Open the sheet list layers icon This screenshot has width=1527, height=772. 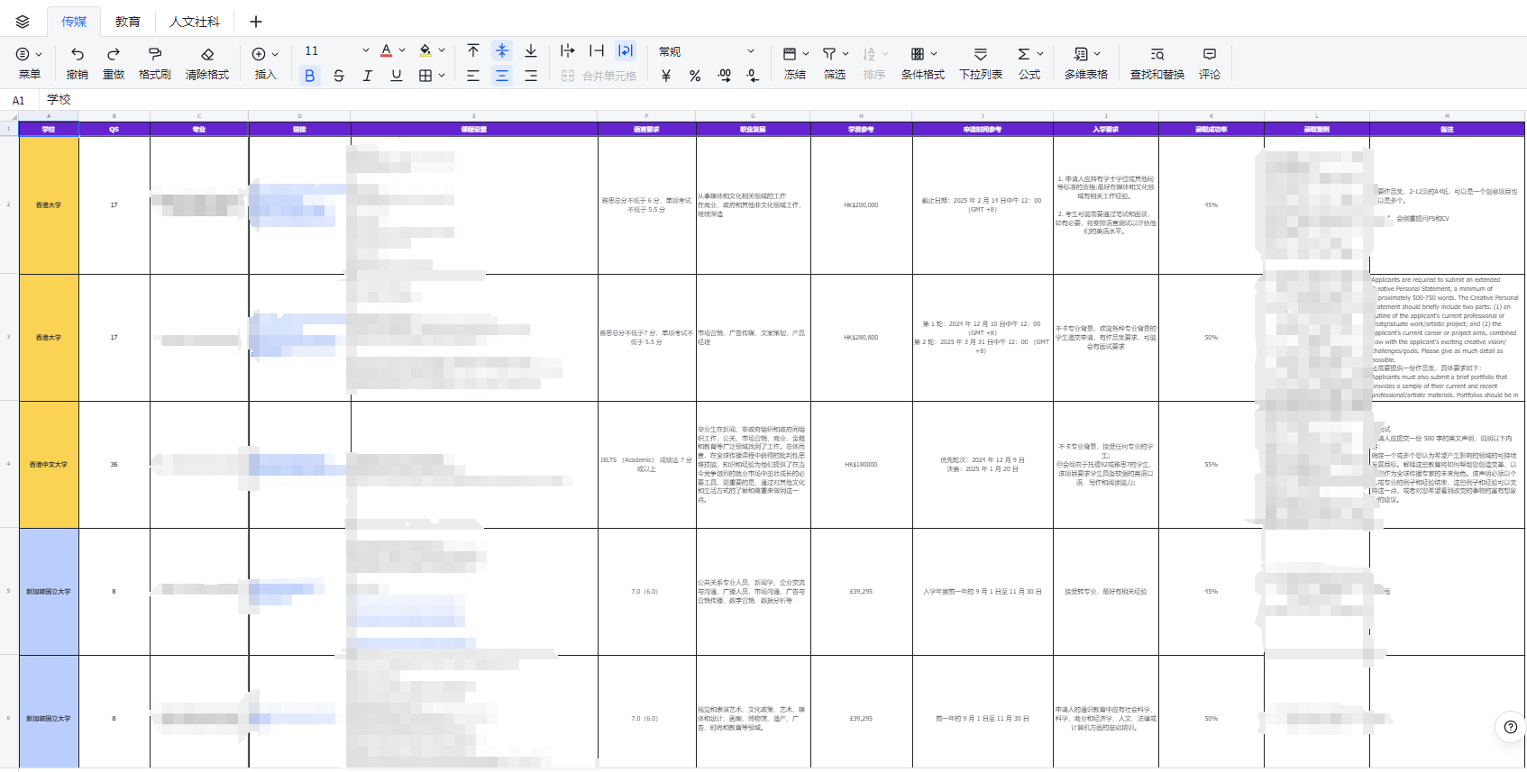(x=23, y=22)
